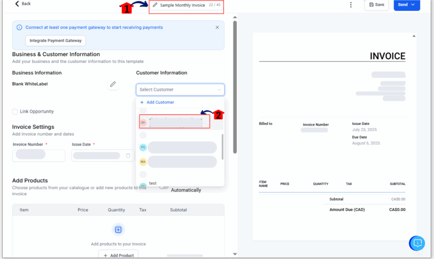Dismiss the payment gateway notice

pos(217,28)
